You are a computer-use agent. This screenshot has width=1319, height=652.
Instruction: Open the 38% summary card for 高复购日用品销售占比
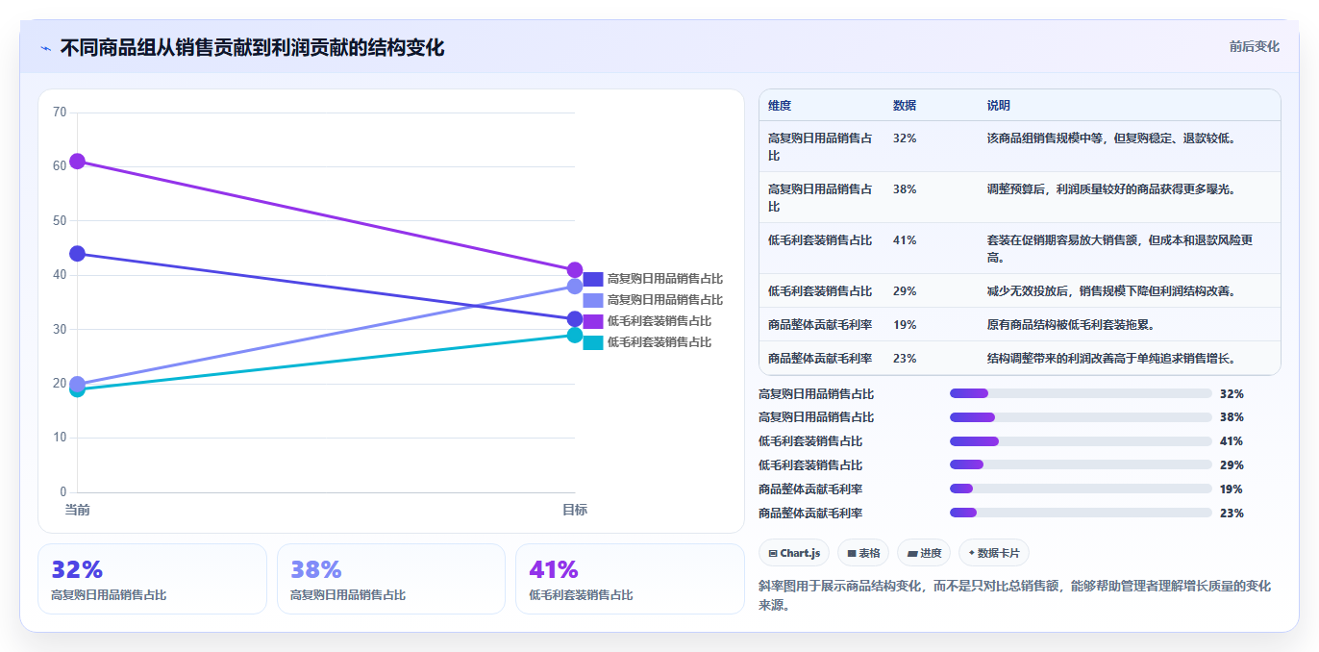click(391, 579)
